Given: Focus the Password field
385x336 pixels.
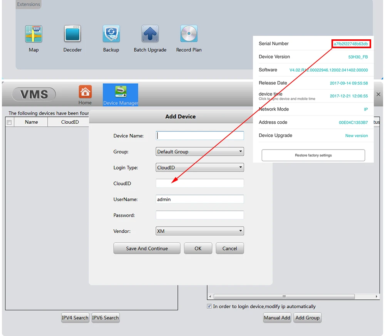Looking at the screenshot, I should 200,215.
